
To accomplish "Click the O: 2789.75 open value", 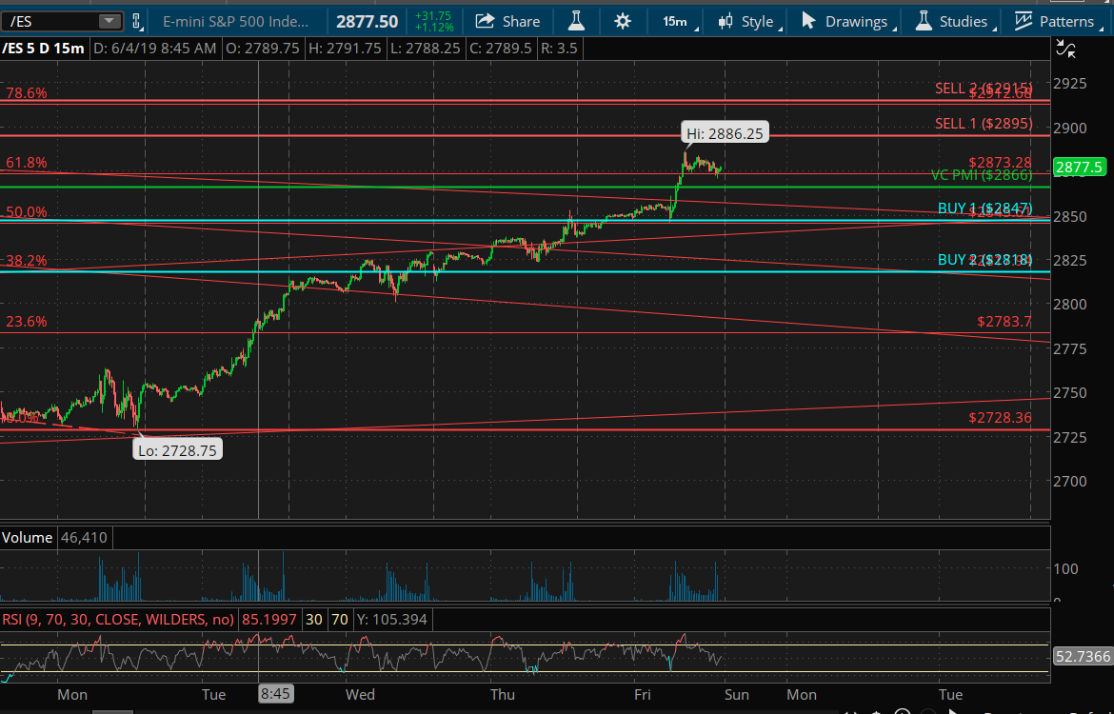I will click(x=262, y=49).
